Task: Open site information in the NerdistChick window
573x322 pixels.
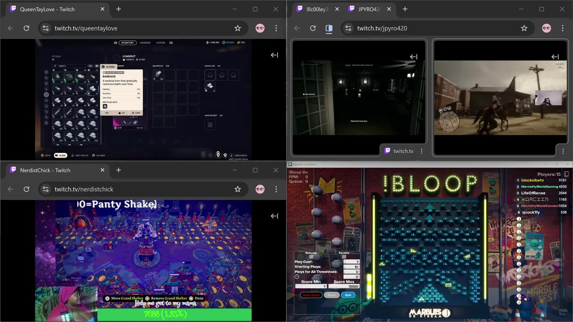Action: (45, 189)
